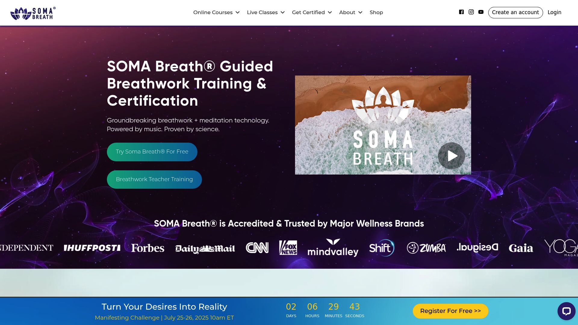Click the countdown DAYS value 02
This screenshot has height=325, width=578.
(291, 307)
